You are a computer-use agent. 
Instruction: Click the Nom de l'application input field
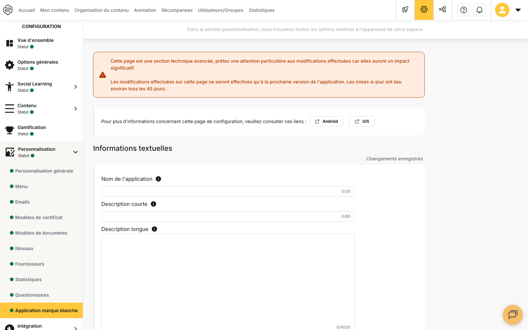point(228,191)
